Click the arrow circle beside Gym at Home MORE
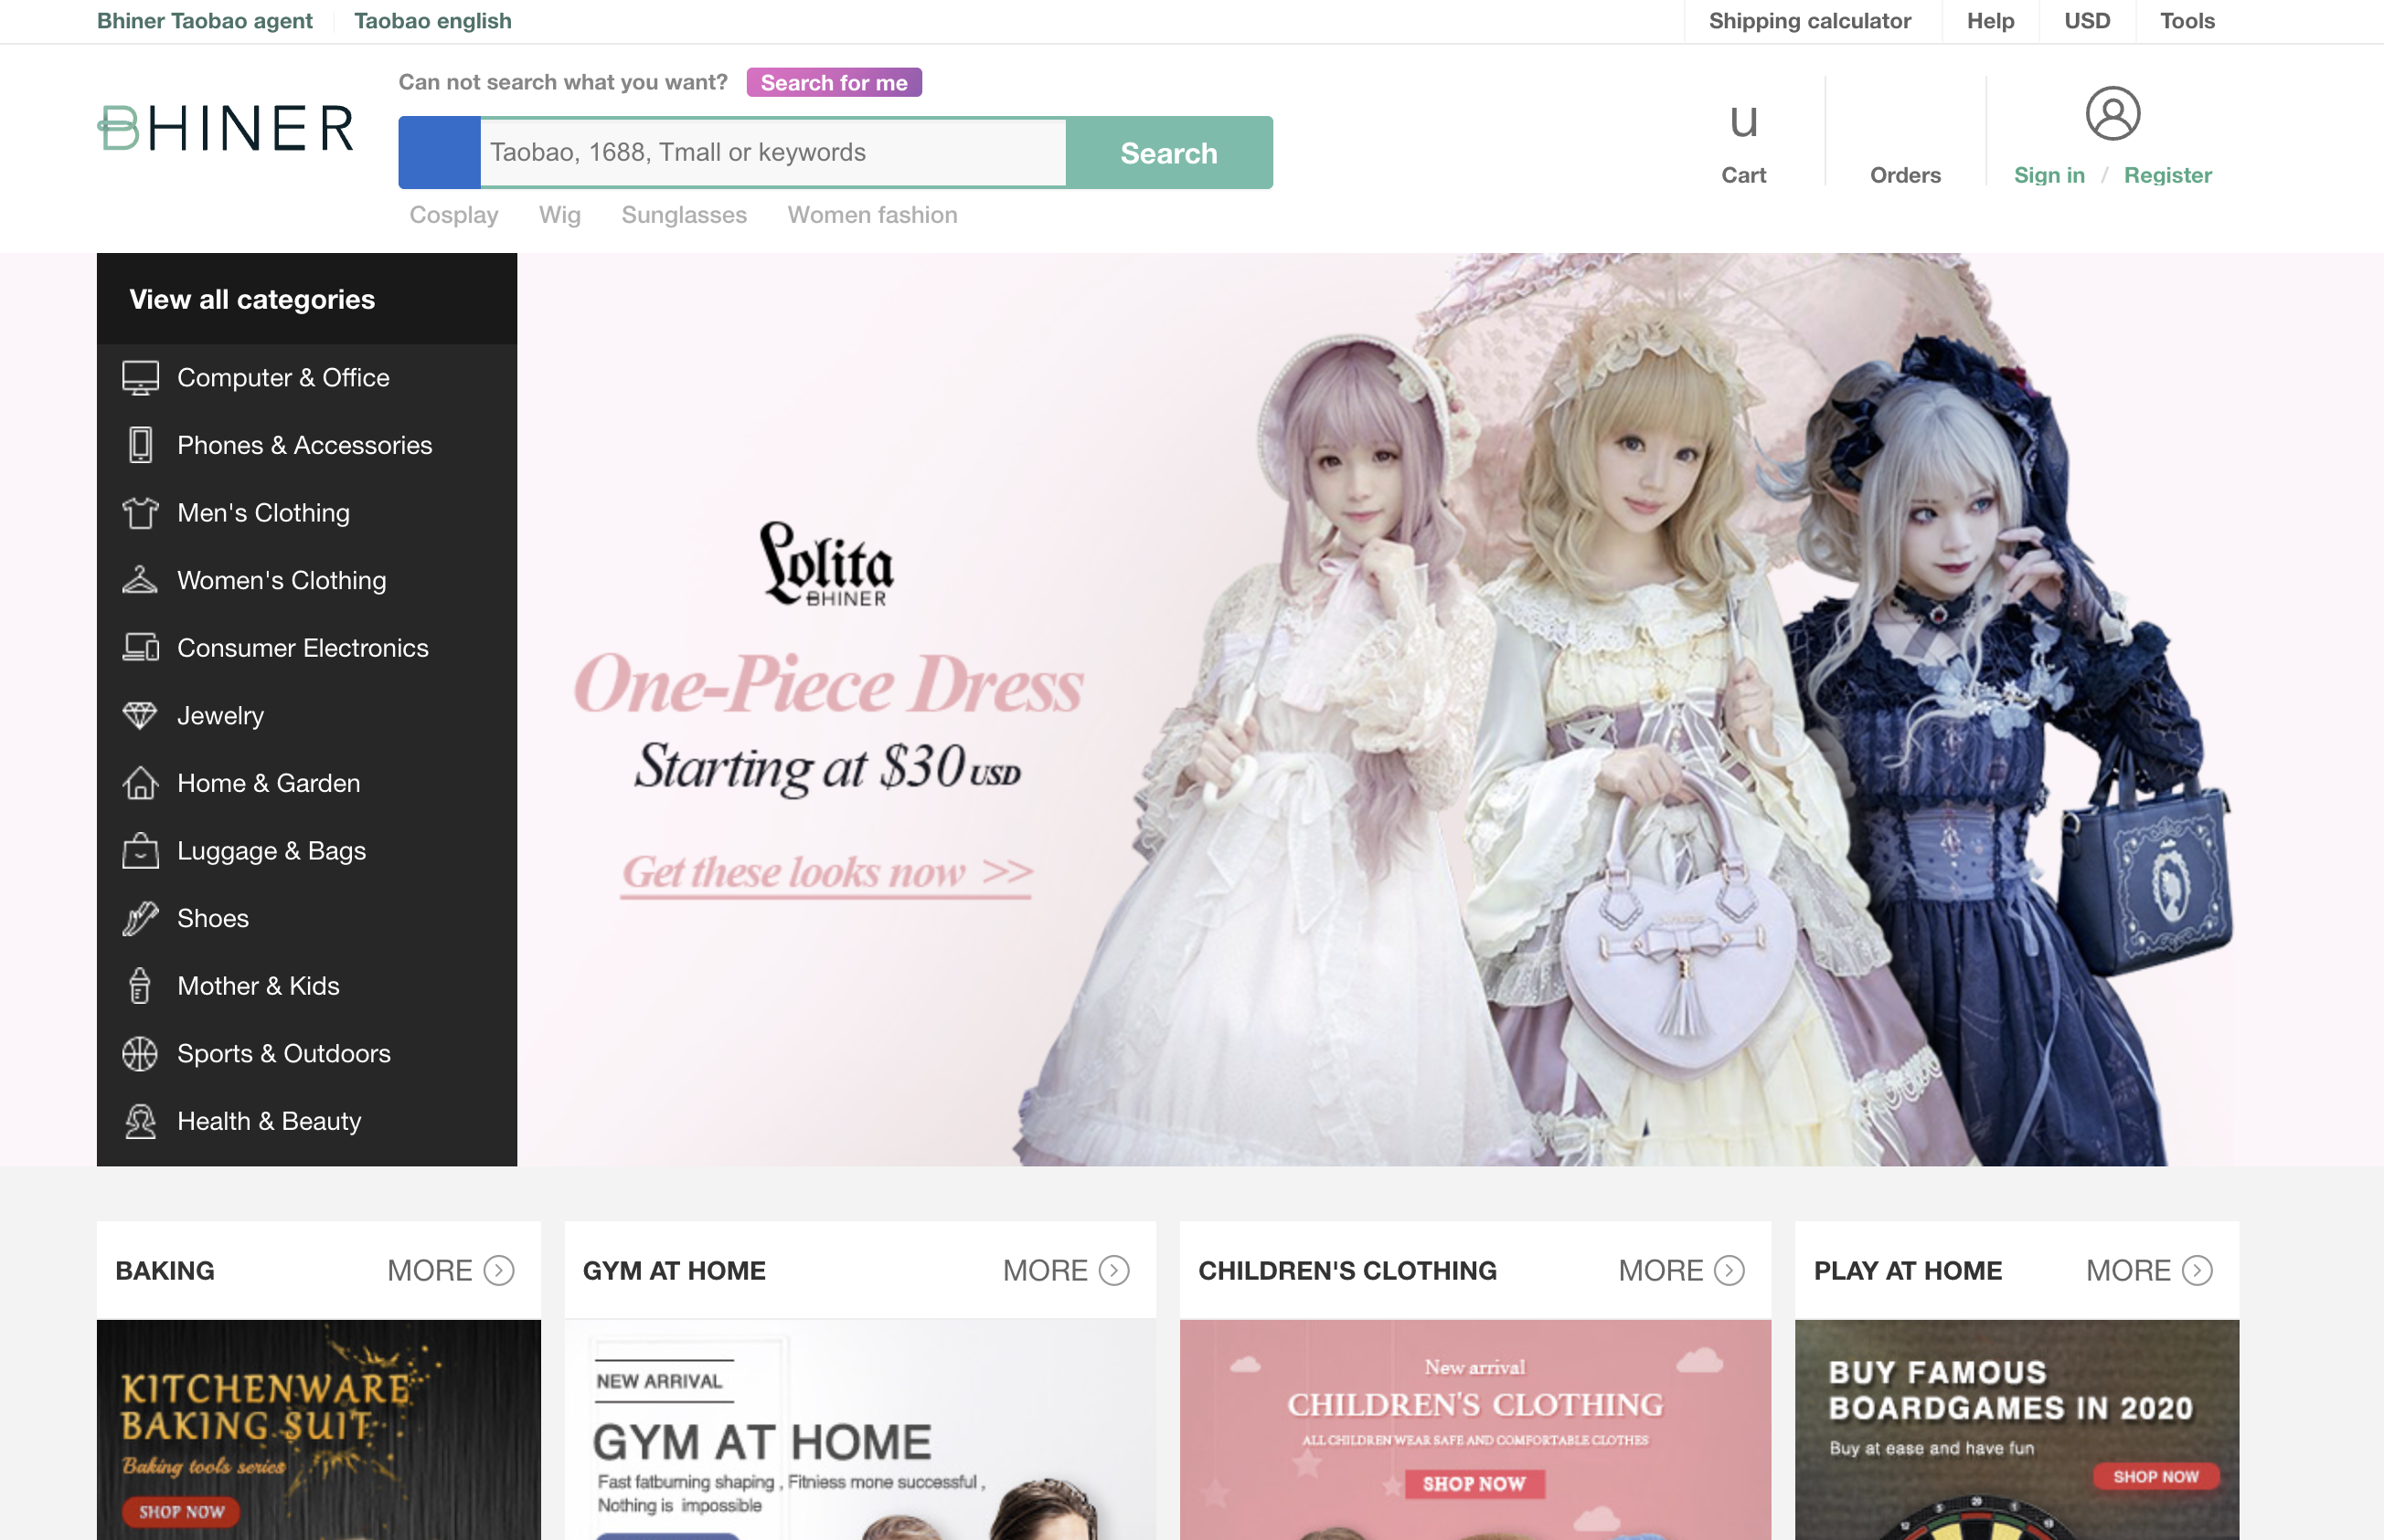The height and width of the screenshot is (1540, 2384). [1114, 1271]
